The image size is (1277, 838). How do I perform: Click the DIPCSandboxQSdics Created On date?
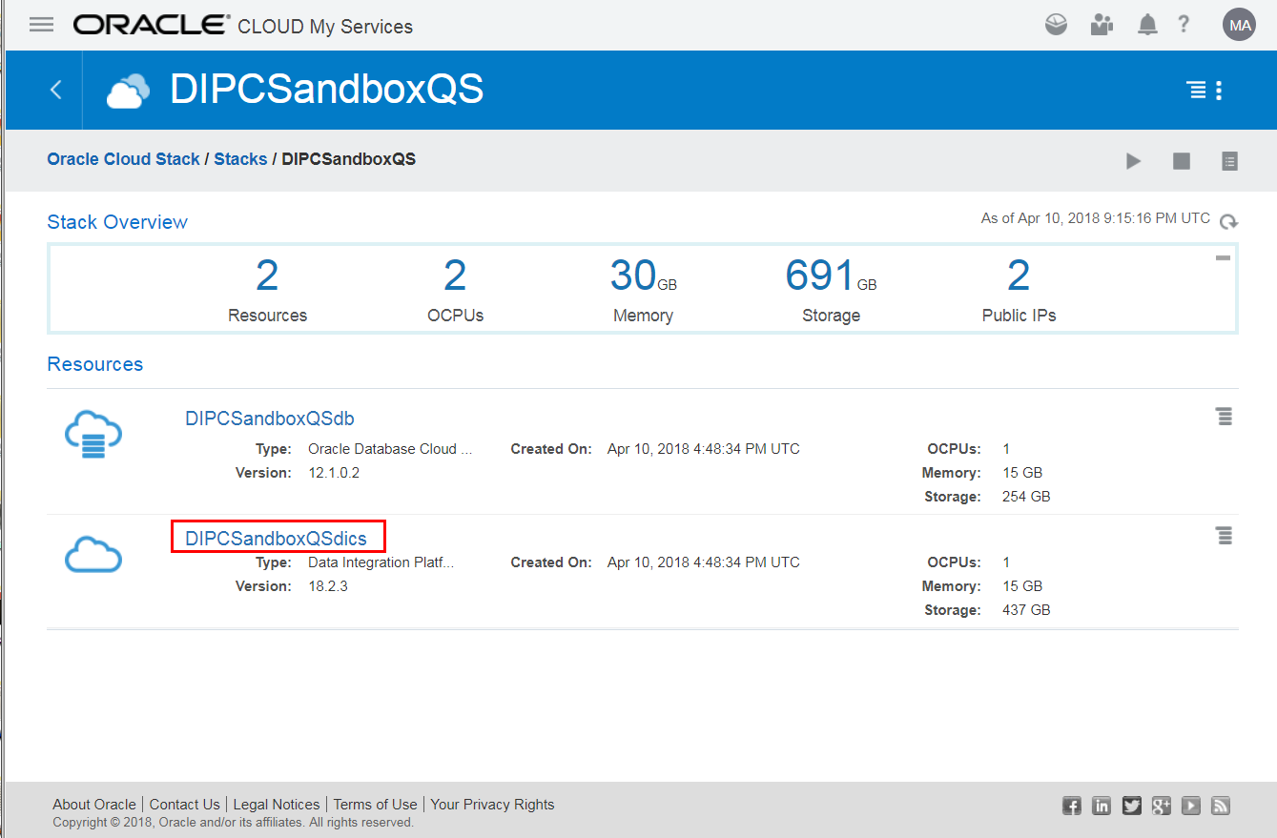[x=704, y=562]
